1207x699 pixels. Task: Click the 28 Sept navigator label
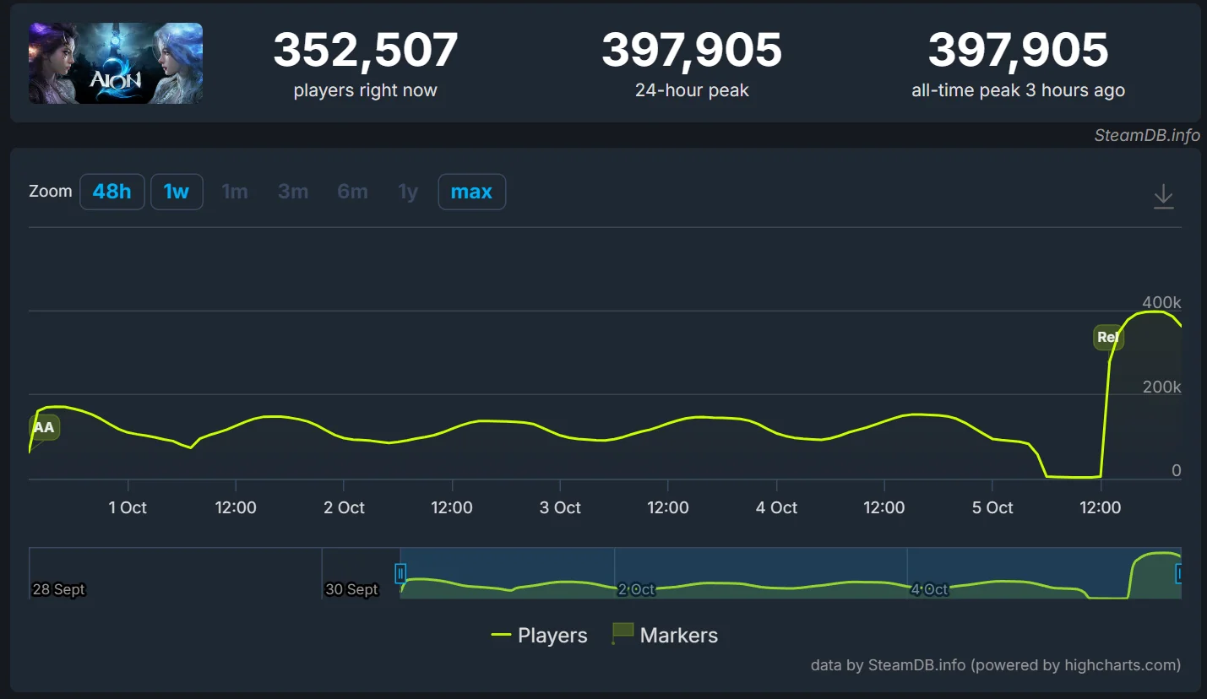58,589
